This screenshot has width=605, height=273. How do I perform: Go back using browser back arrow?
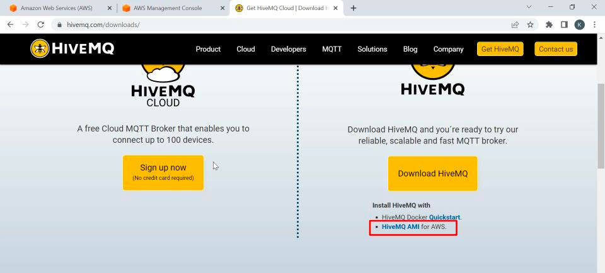(x=11, y=25)
